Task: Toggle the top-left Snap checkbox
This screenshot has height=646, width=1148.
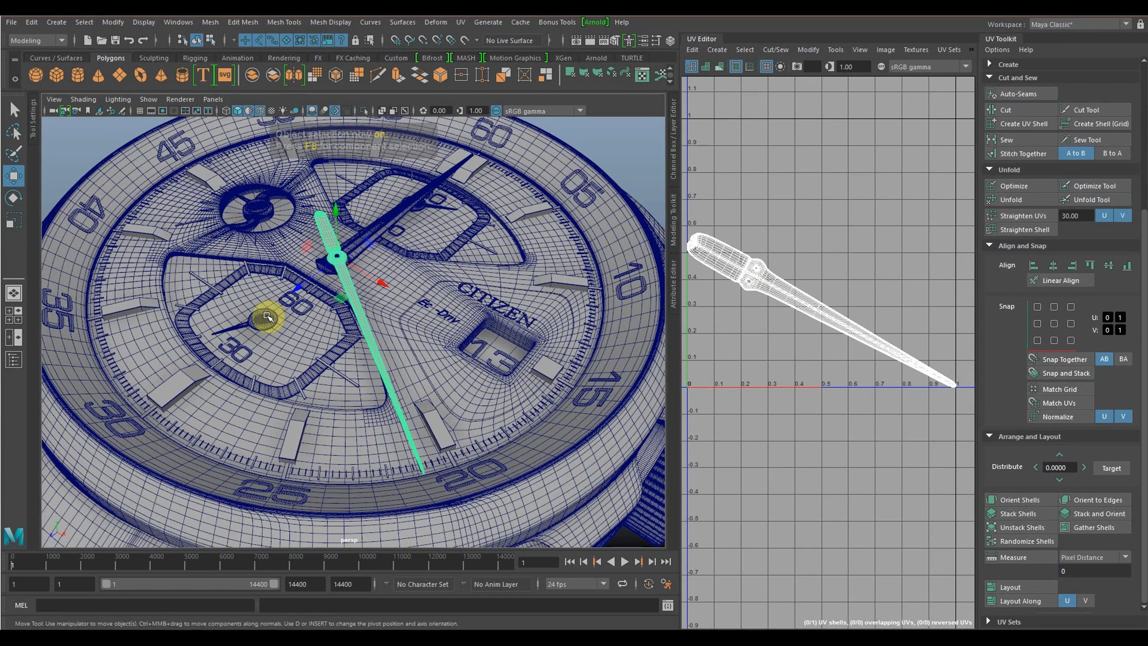Action: tap(1037, 307)
